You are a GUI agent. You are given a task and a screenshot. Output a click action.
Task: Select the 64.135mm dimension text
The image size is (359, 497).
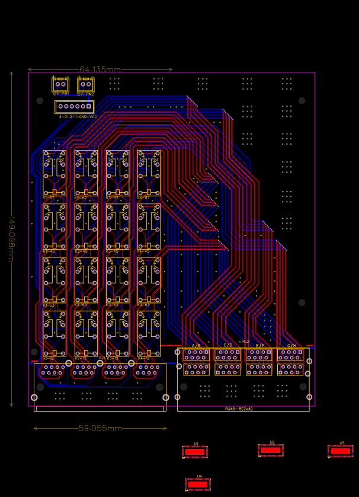[100, 69]
